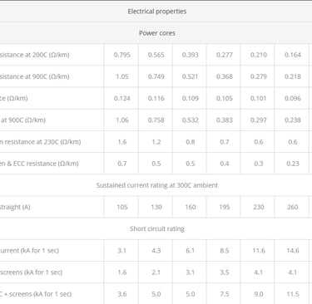This screenshot has height=304, width=312.
Task: Click the Electrical properties header row
Action: click(156, 12)
